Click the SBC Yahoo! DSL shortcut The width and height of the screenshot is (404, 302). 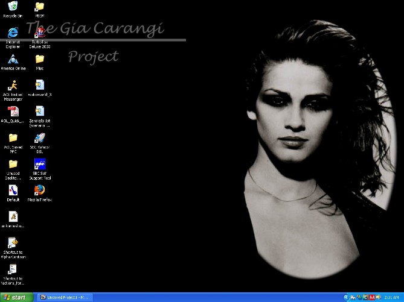click(40, 138)
